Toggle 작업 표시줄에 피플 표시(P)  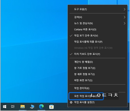(x=97, y=42)
